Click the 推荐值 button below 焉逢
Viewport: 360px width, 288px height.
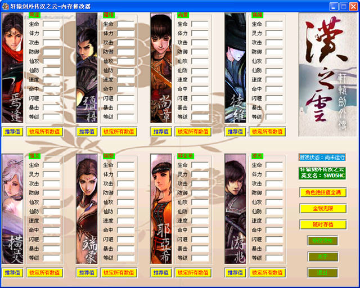[12, 132]
